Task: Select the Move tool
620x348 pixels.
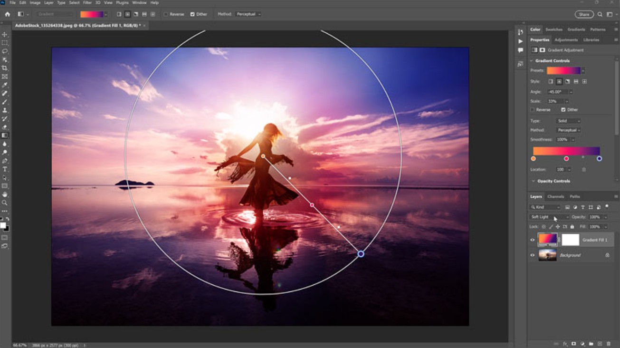Action: (x=5, y=35)
